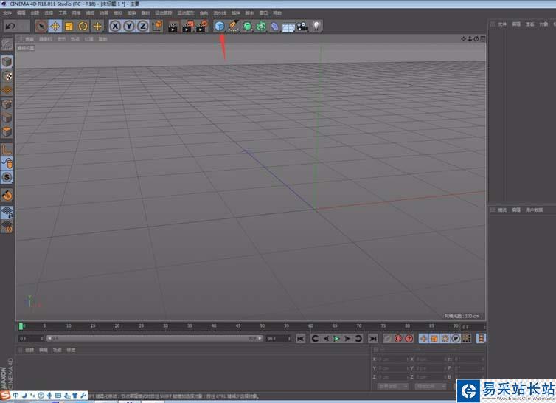This screenshot has width=556, height=403.
Task: Select the spline Pen tool
Action: click(x=233, y=26)
